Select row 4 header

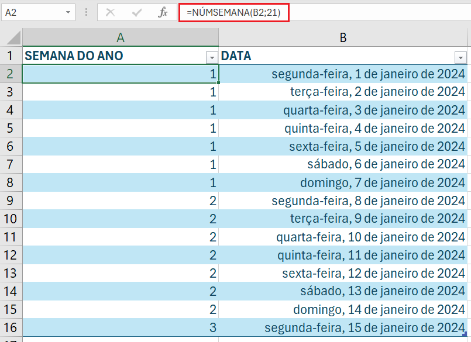[11, 110]
